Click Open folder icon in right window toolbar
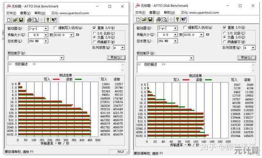 (144, 20)
